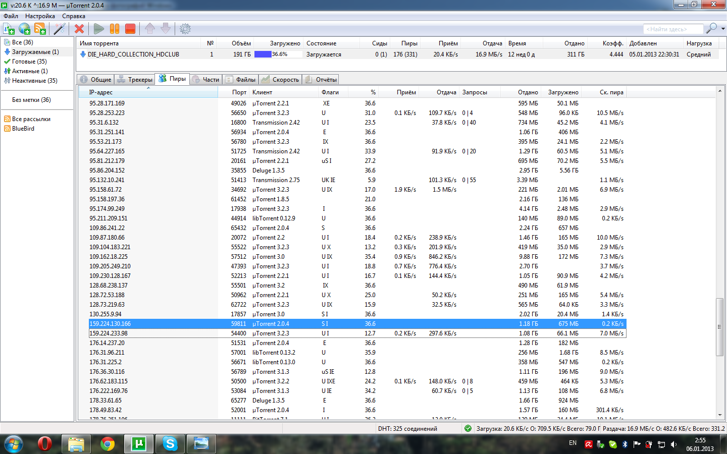Switch to the Файлы tab
Image resolution: width=727 pixels, height=454 pixels.
(241, 80)
